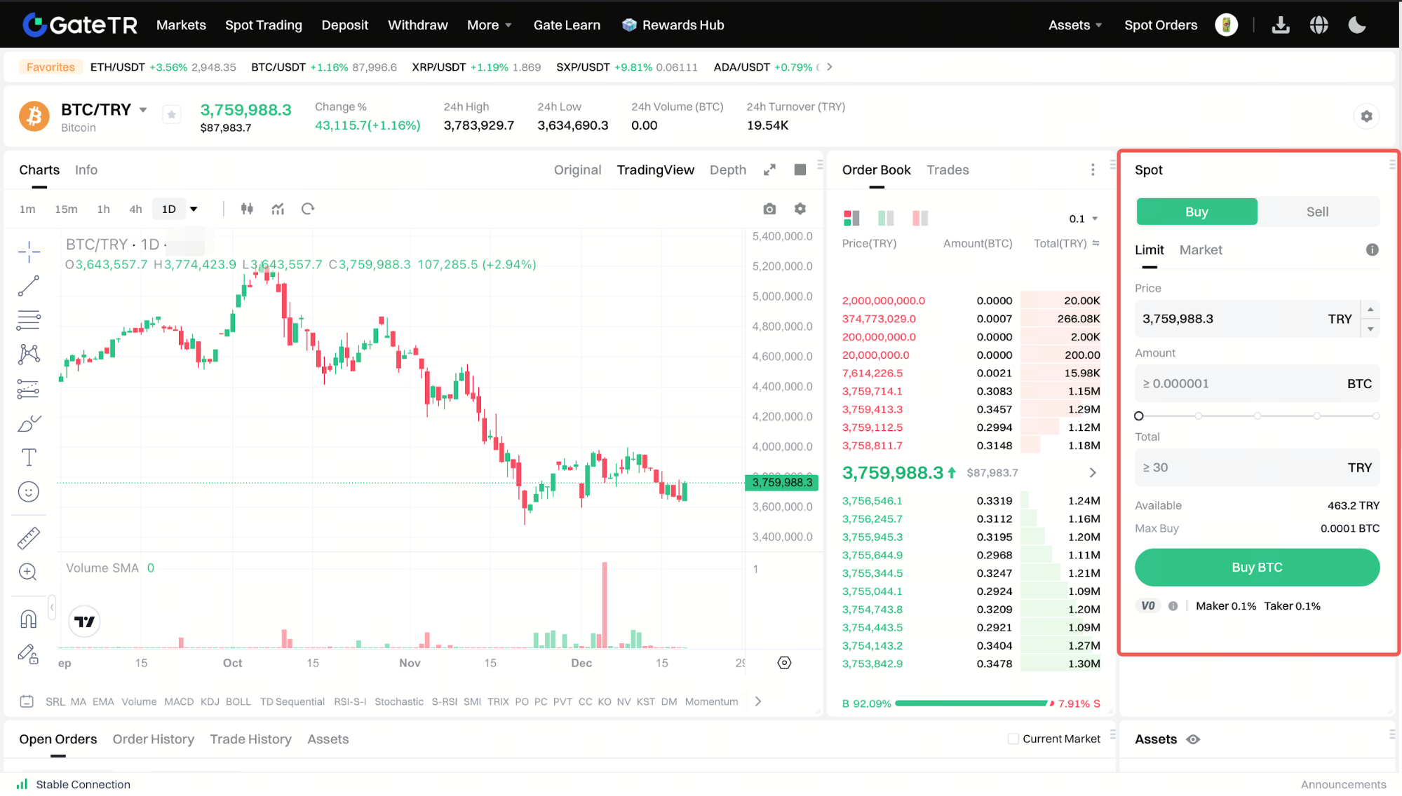Open the More menu in navigation bar
Image resolution: width=1402 pixels, height=796 pixels.
pos(489,25)
